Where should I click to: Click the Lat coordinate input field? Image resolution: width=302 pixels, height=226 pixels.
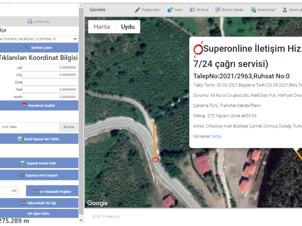(50, 67)
